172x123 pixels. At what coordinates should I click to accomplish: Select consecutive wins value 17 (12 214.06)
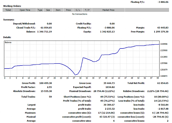point(106,113)
